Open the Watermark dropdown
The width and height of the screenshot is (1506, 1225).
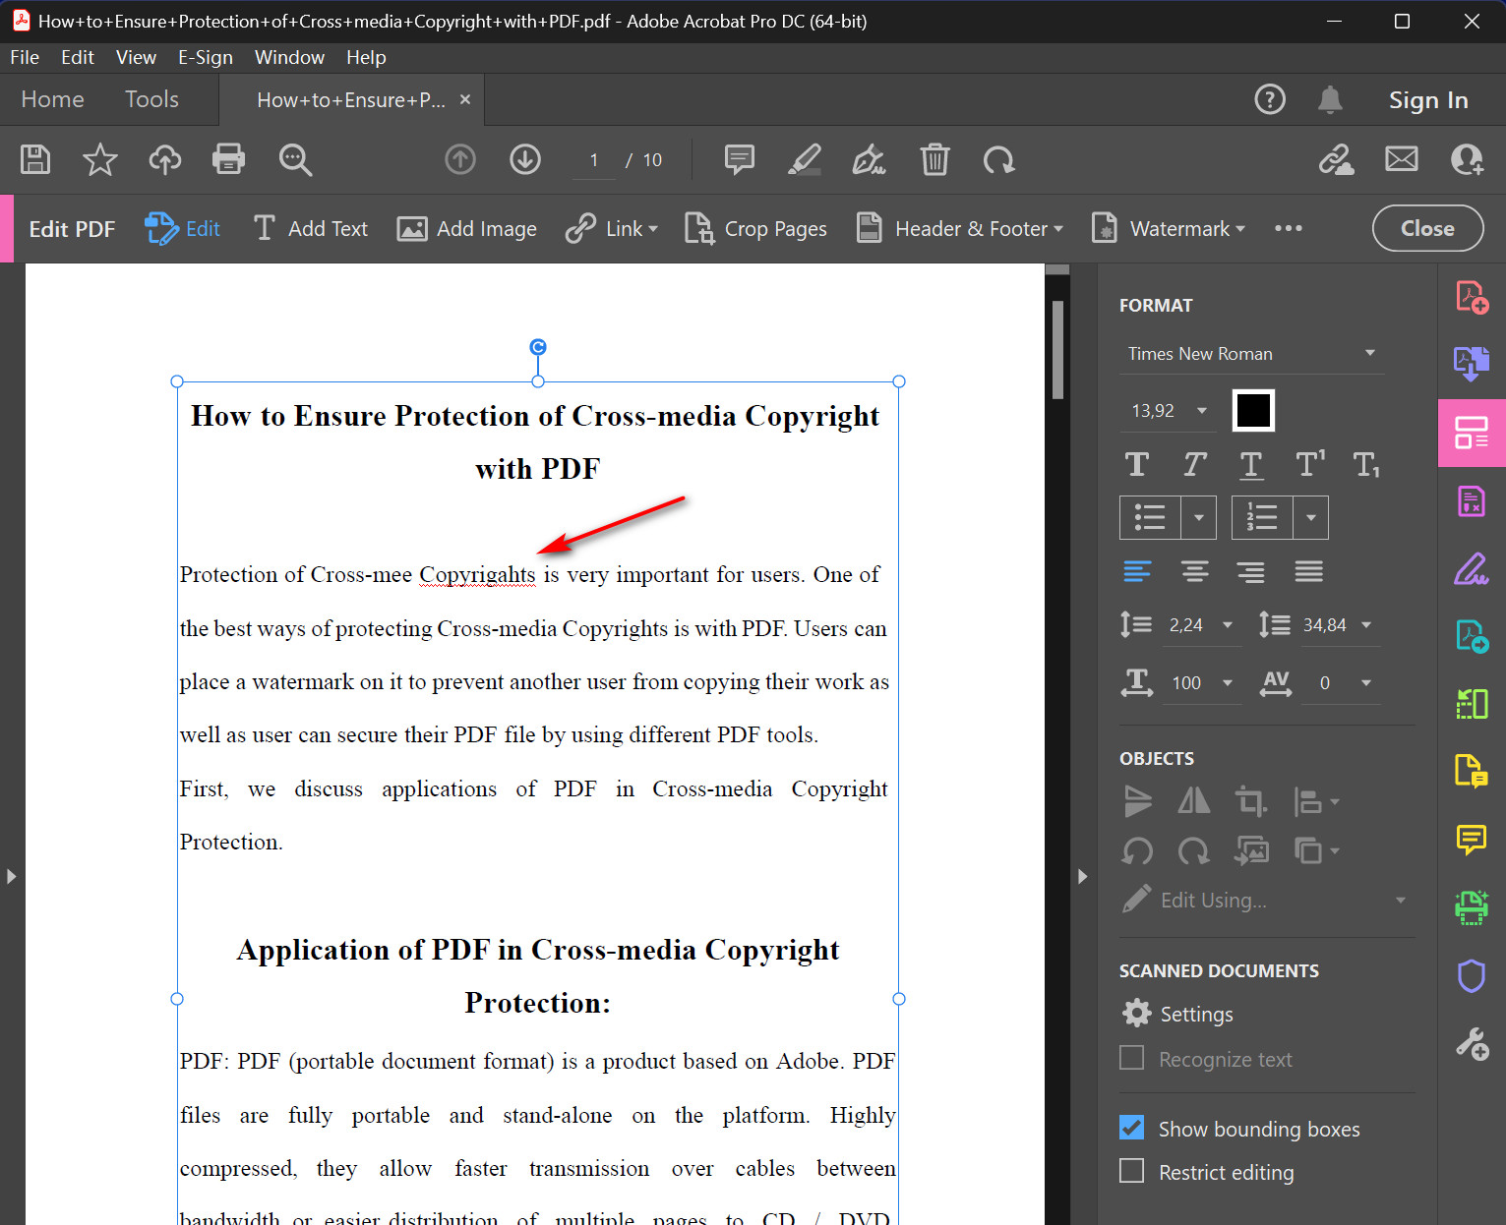[1168, 228]
